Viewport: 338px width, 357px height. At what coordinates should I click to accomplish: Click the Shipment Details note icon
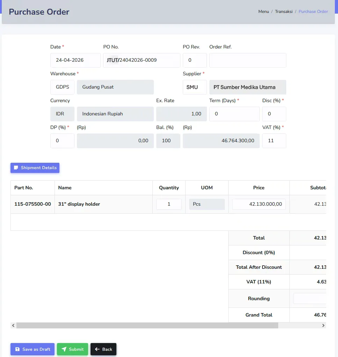click(16, 168)
